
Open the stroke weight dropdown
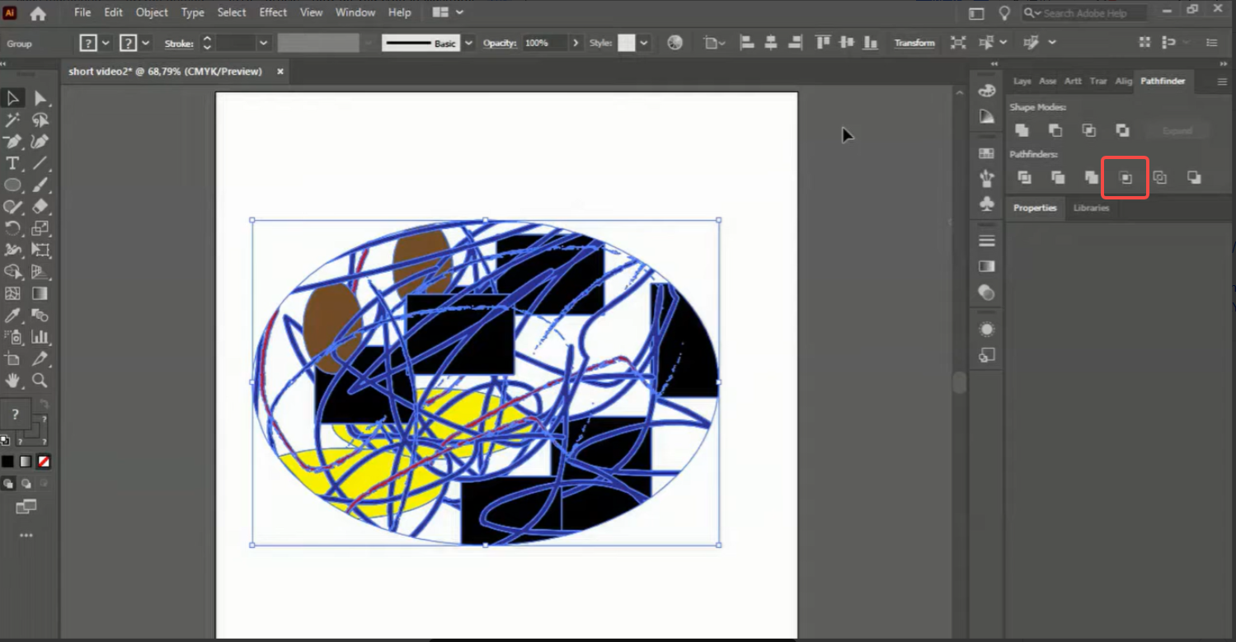pos(264,43)
